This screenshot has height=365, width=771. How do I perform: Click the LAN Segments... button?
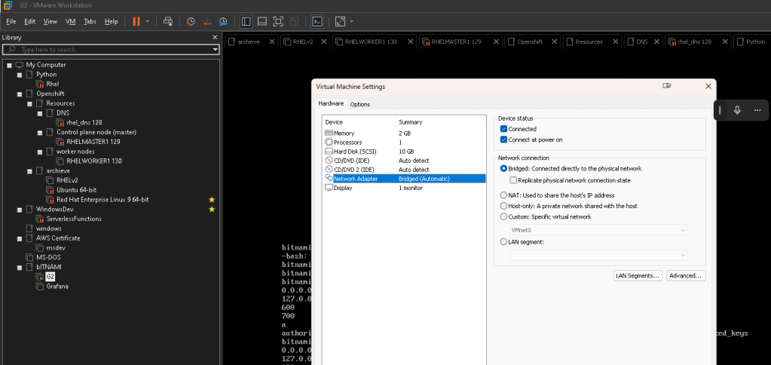coord(638,276)
